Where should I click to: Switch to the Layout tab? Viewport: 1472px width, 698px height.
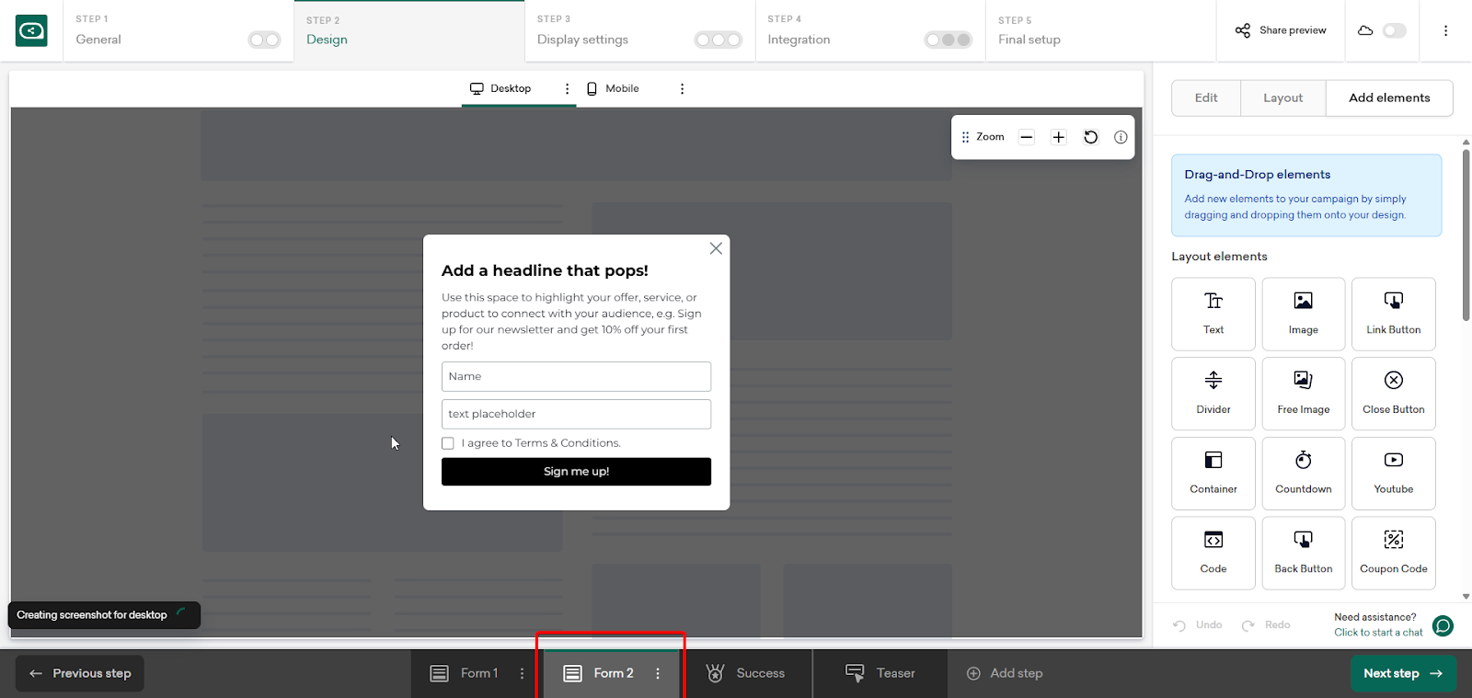pos(1282,97)
